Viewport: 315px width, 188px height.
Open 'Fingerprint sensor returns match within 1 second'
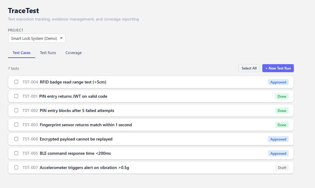[86, 125]
